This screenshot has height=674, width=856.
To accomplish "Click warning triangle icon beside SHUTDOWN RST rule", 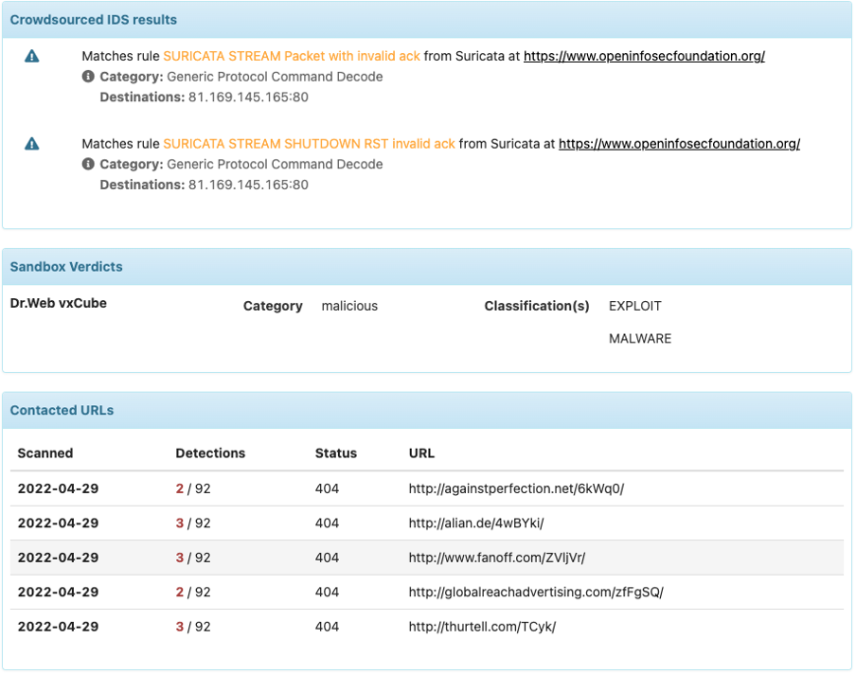I will tap(32, 144).
